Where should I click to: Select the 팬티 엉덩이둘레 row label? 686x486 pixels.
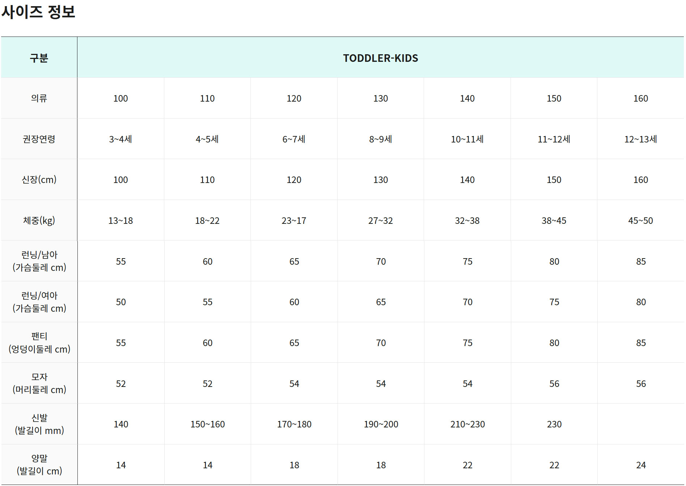pos(39,343)
